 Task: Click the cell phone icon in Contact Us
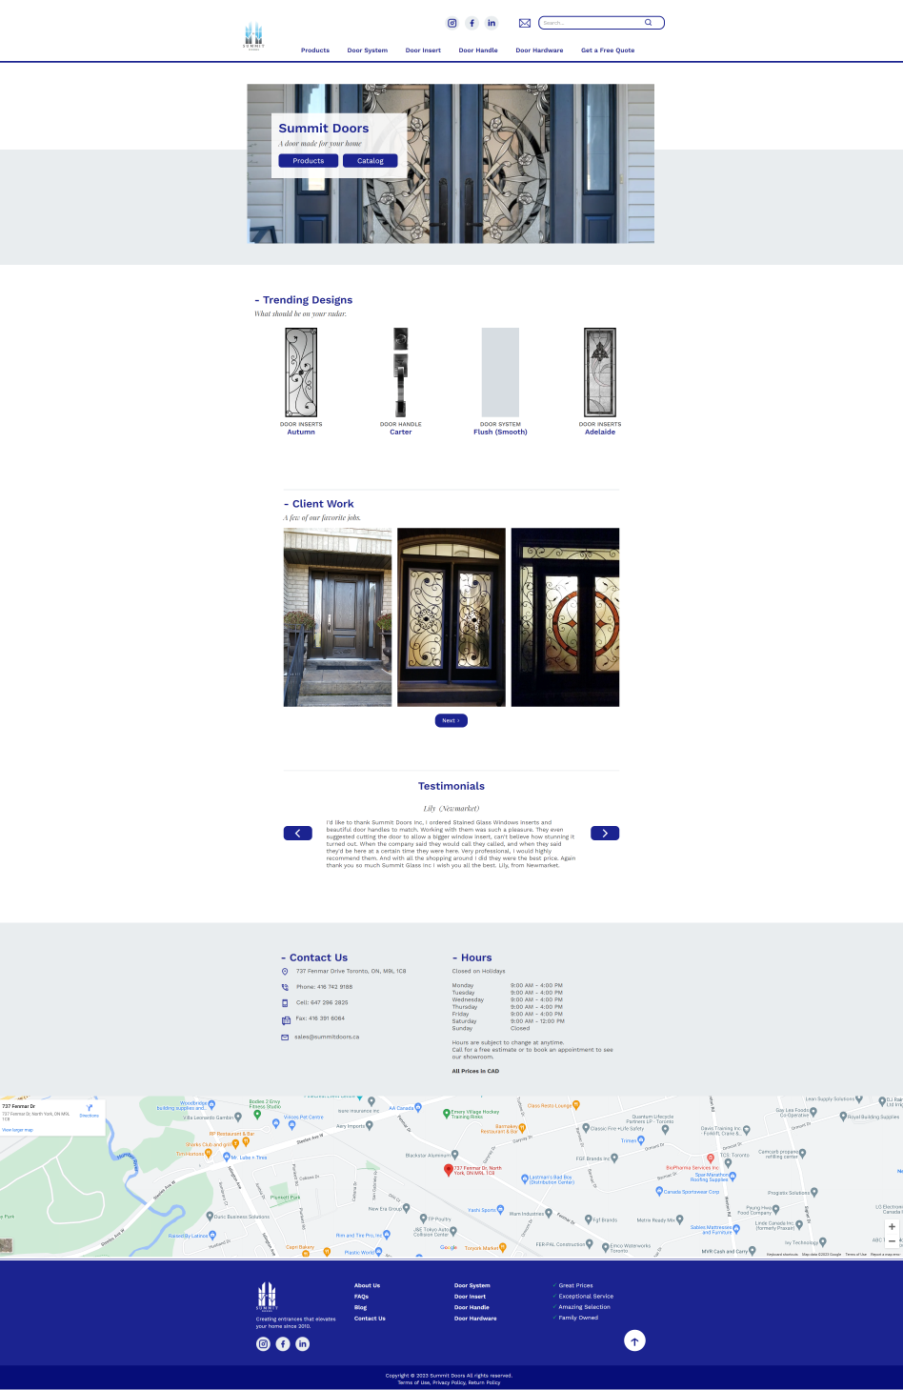(285, 1003)
